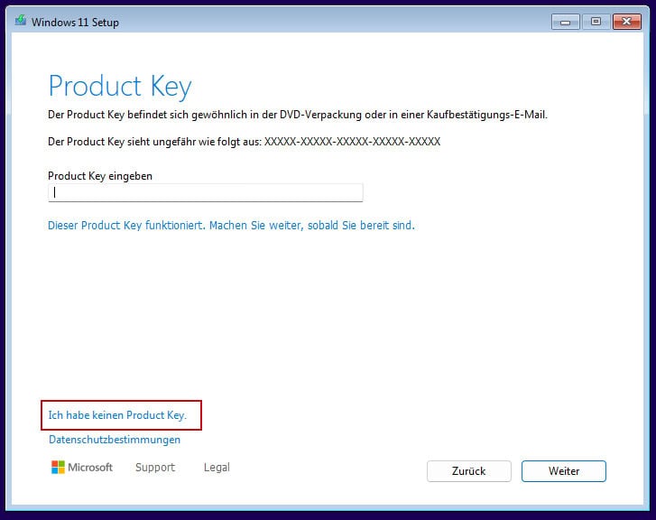656x520 pixels.
Task: Click the Windows 11 Setup title bar icon
Action: [20, 21]
